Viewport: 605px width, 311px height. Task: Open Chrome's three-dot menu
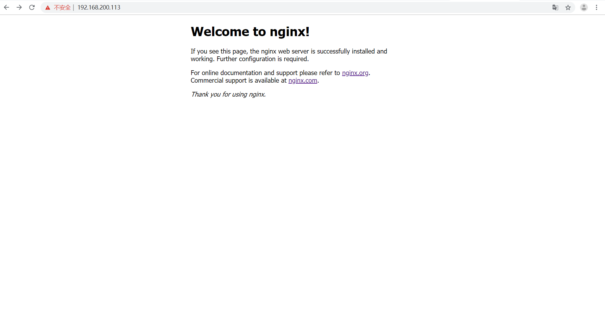(596, 7)
